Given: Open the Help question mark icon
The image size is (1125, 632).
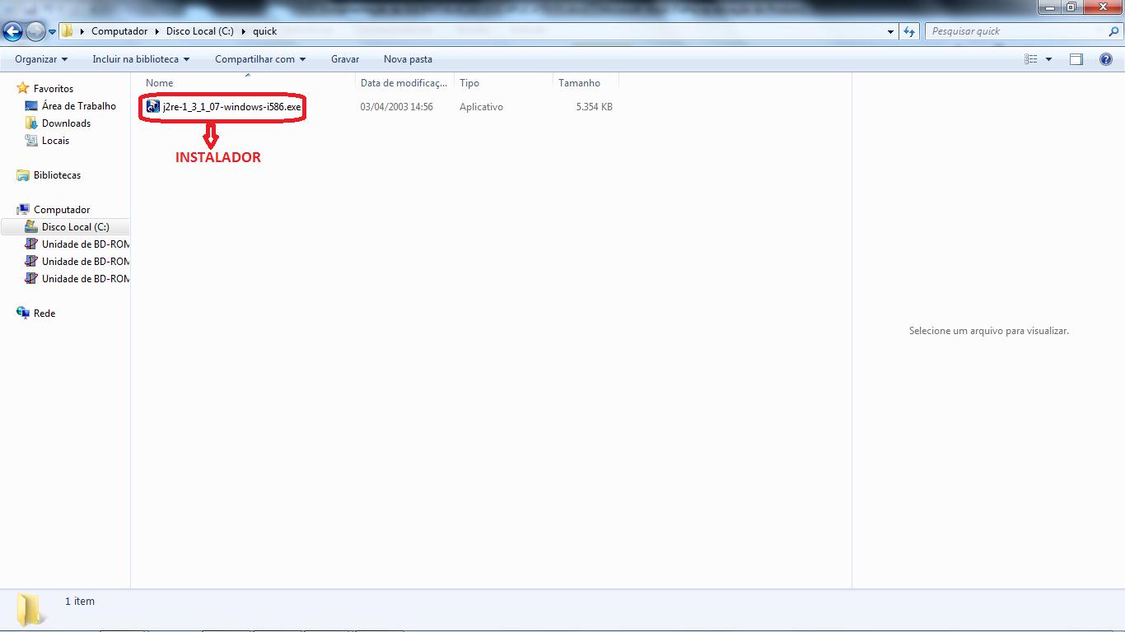Looking at the screenshot, I should pyautogui.click(x=1106, y=59).
